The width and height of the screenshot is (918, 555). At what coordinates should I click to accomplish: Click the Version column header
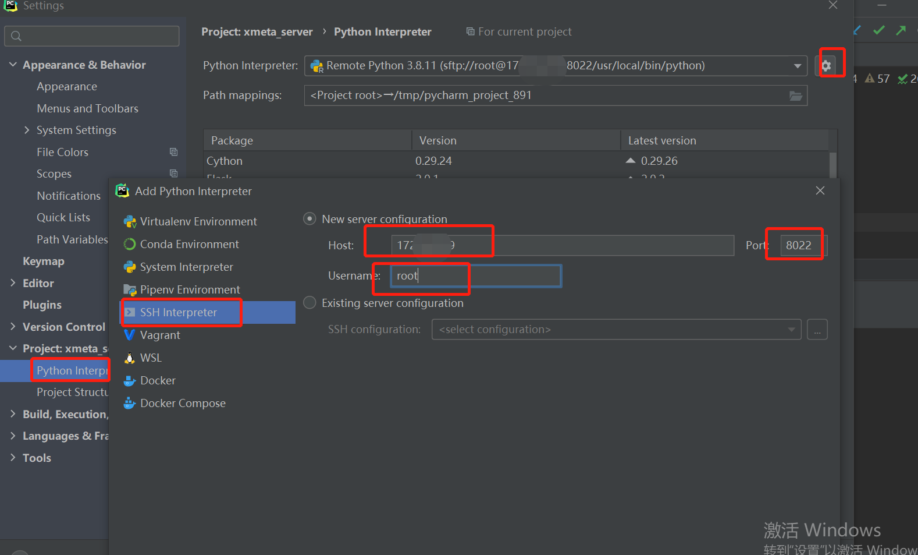pos(517,140)
